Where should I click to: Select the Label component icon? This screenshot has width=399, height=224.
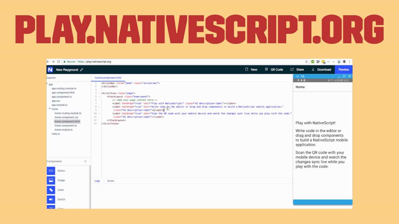click(x=51, y=190)
